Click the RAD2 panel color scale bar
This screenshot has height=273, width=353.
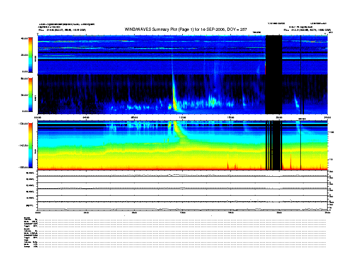[x=30, y=55]
